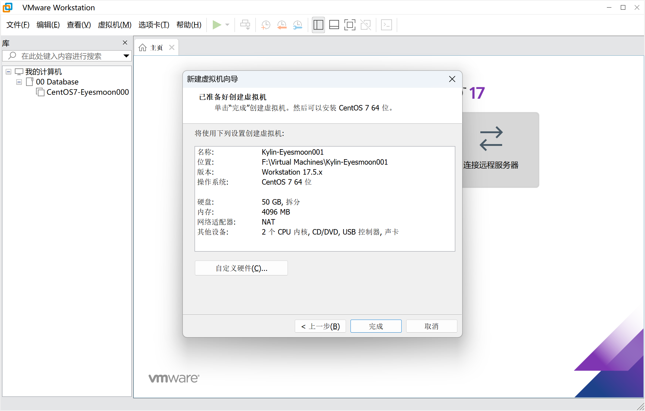This screenshot has width=645, height=411.
Task: Collapse the 00 Database folder node
Action: (19, 82)
